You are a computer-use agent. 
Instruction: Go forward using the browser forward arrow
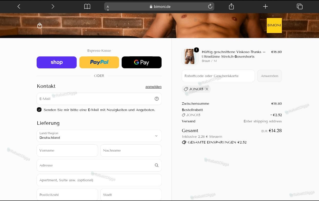[x=53, y=6]
